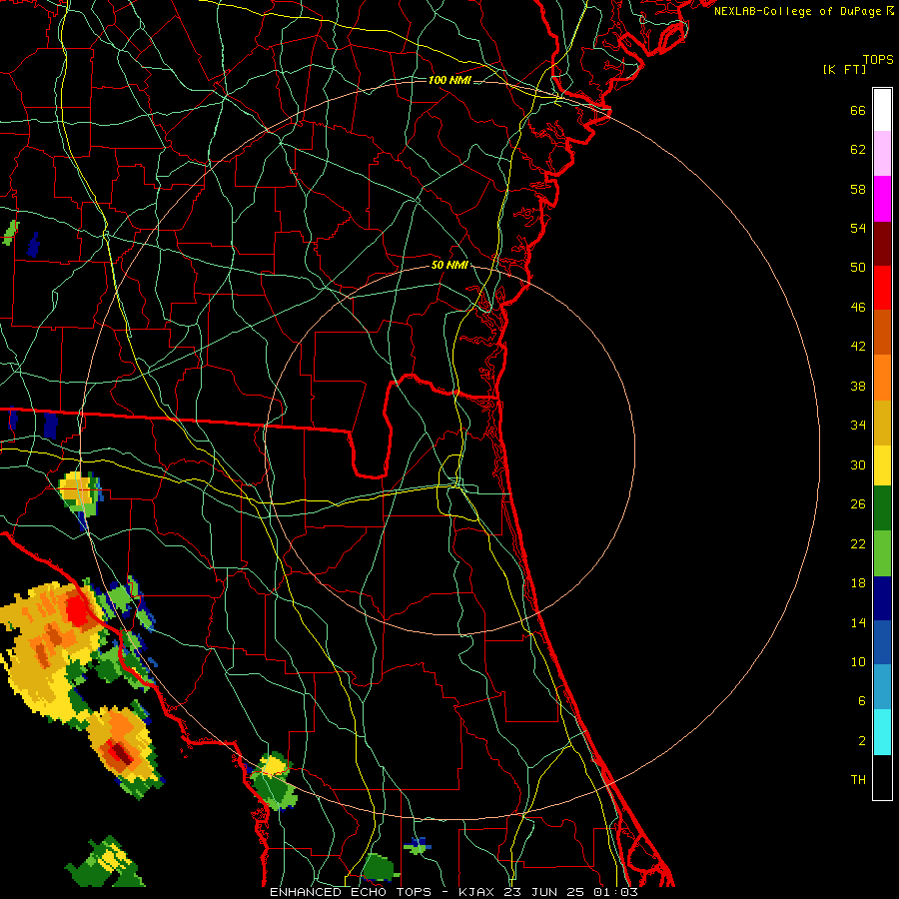Click the white swatch in the tops legend
The width and height of the screenshot is (899, 899).
pyautogui.click(x=882, y=110)
